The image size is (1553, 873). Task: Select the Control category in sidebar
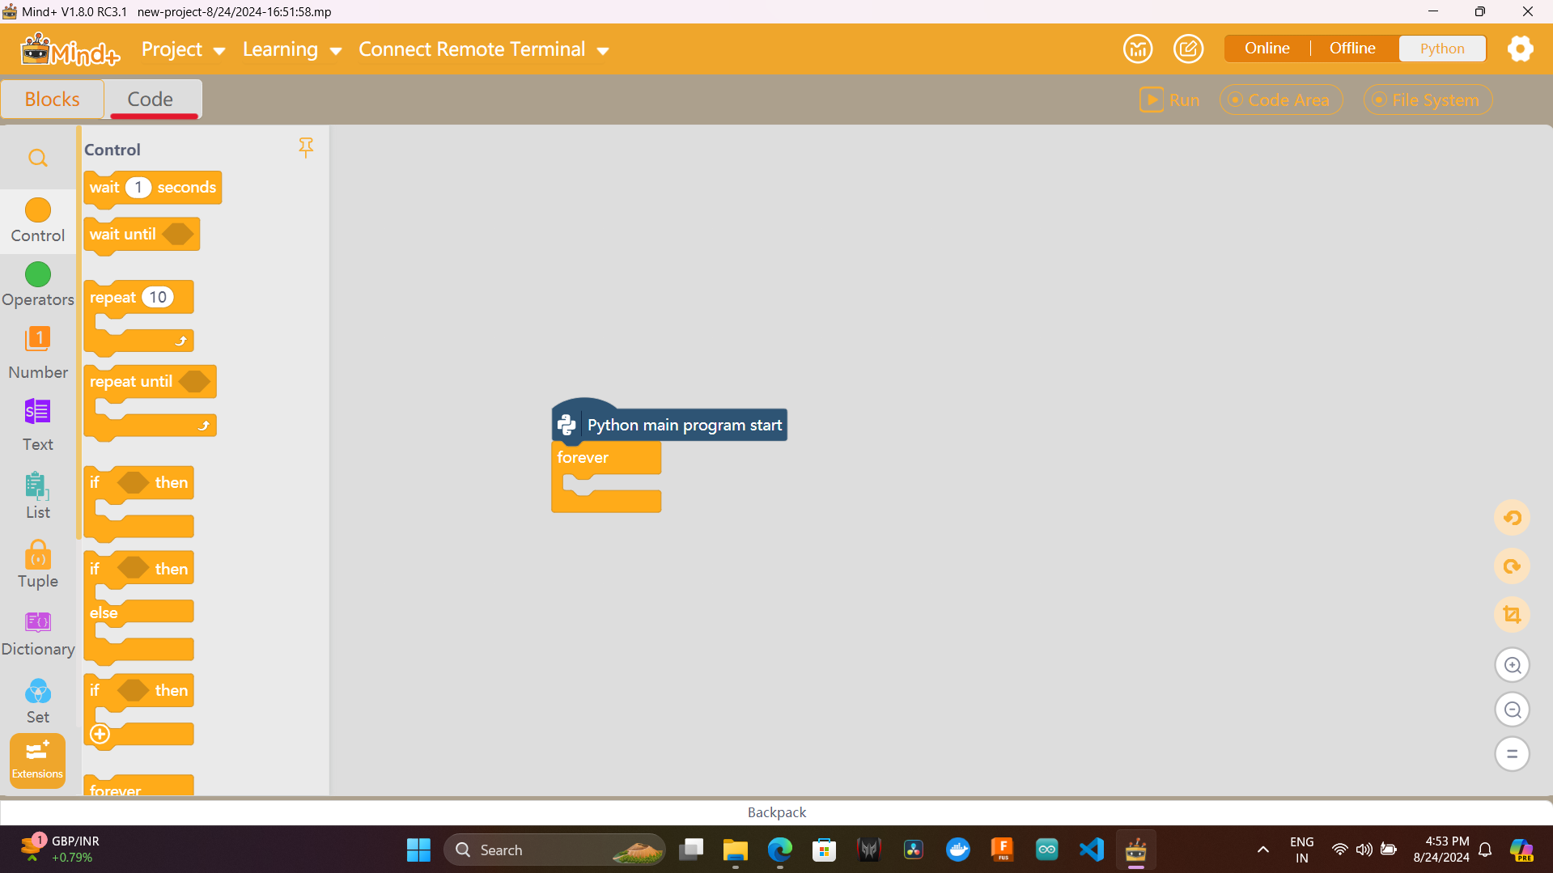coord(37,220)
